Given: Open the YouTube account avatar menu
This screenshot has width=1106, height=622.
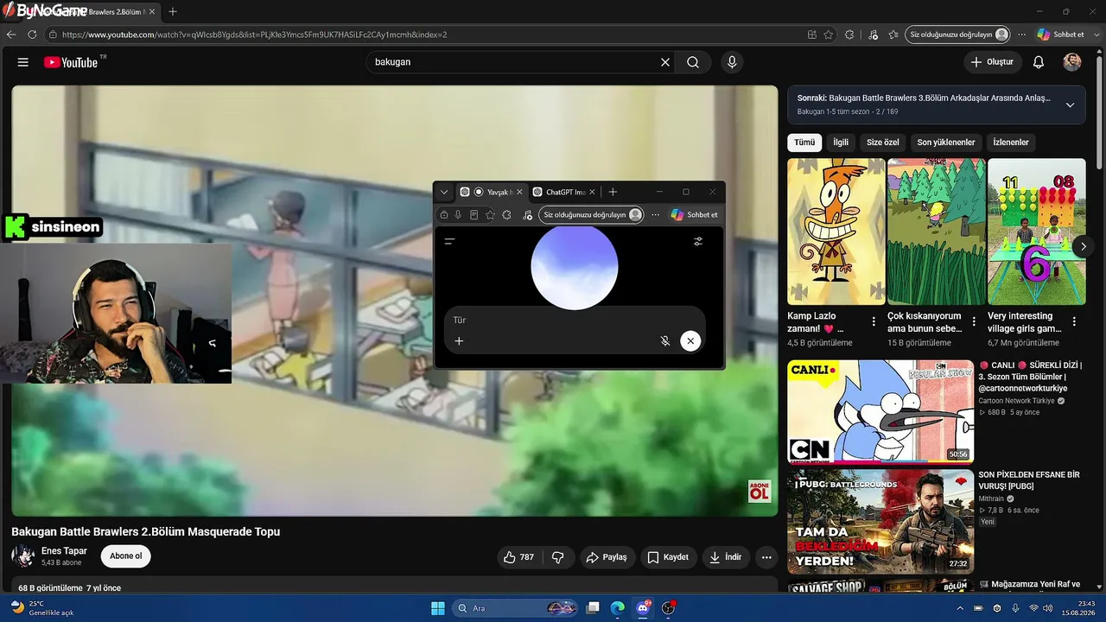Looking at the screenshot, I should [x=1071, y=62].
